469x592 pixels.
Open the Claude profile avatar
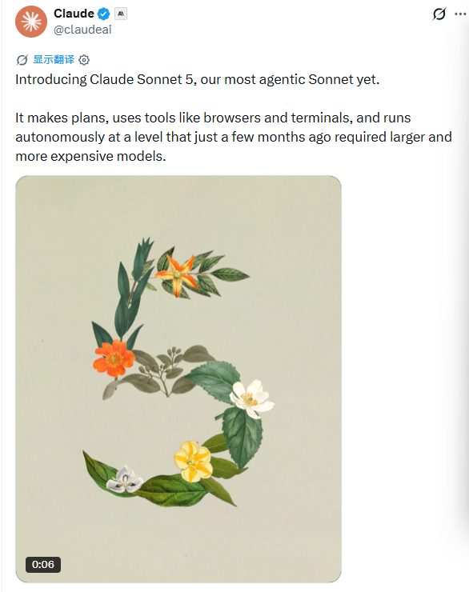(x=31, y=22)
